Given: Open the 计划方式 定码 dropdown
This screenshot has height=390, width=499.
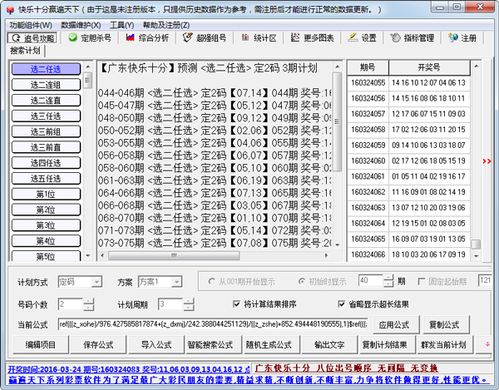Looking at the screenshot, I should [x=96, y=282].
